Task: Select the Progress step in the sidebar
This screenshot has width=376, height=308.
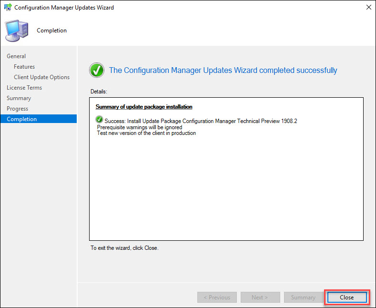Action: click(17, 109)
